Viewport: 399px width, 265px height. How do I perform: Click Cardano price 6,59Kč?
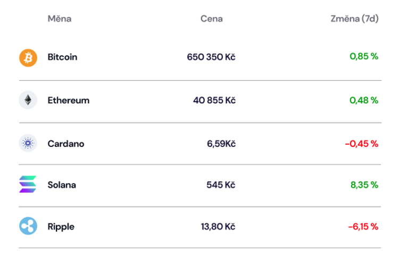(x=221, y=143)
